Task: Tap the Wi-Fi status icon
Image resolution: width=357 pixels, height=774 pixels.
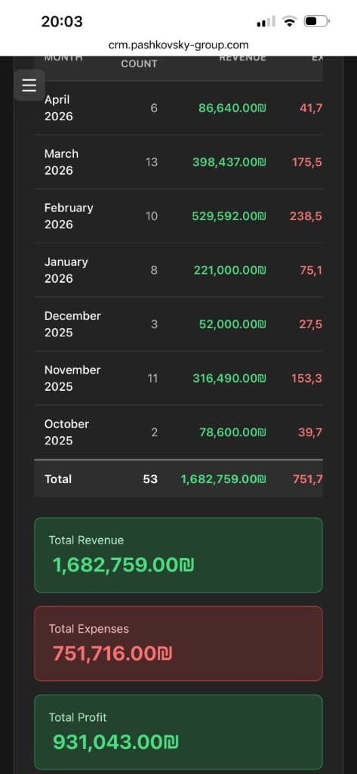Action: pyautogui.click(x=289, y=21)
